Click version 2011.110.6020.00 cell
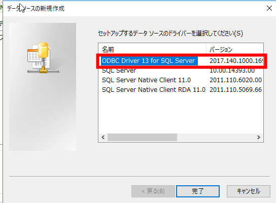The width and height of the screenshot is (276, 203). [235, 80]
